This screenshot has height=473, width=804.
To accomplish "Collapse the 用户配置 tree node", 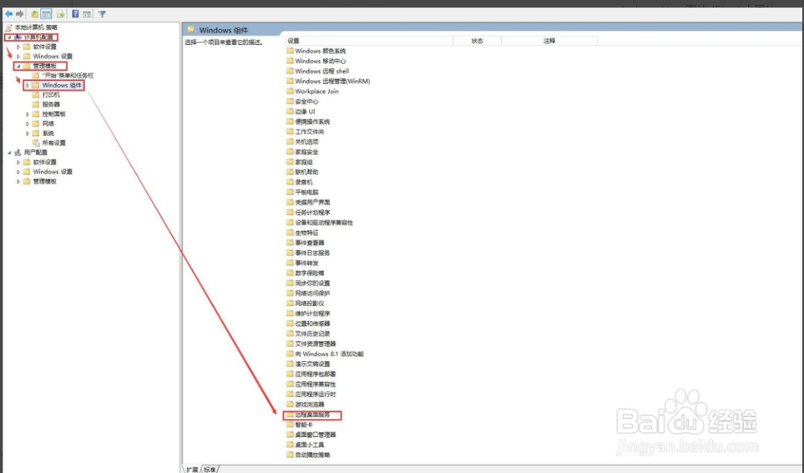I will click(x=9, y=153).
